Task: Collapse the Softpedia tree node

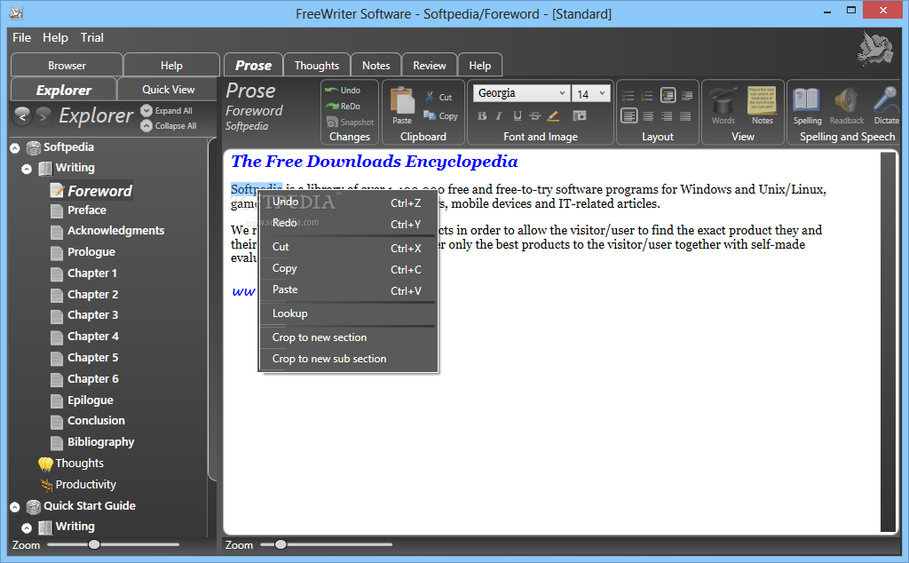Action: tap(15, 148)
